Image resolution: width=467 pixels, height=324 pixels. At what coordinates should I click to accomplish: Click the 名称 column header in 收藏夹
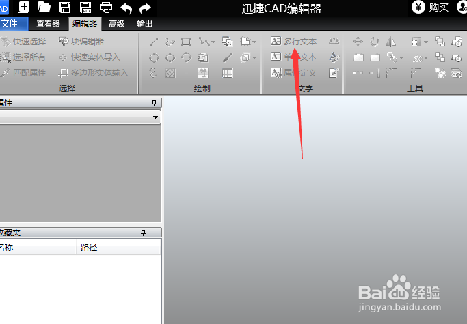click(38, 247)
